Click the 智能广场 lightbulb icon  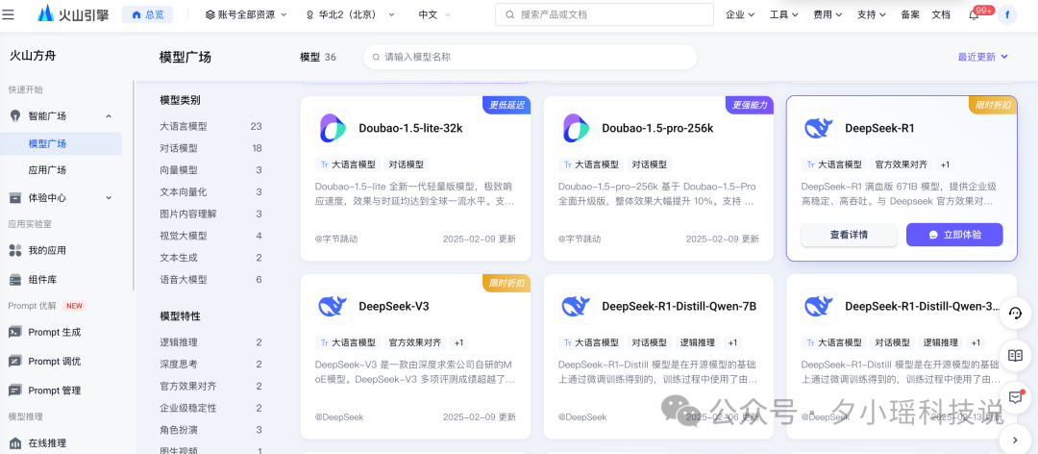tap(15, 115)
